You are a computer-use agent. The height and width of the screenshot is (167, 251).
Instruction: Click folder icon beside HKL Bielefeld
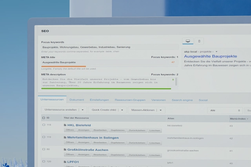pyautogui.click(x=65, y=125)
